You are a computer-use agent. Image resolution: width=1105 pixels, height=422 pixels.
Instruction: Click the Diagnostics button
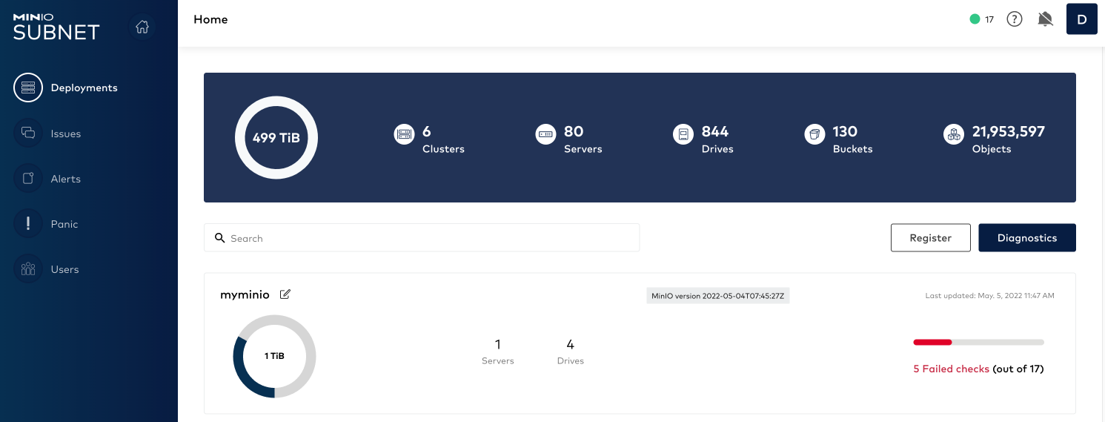pos(1026,238)
